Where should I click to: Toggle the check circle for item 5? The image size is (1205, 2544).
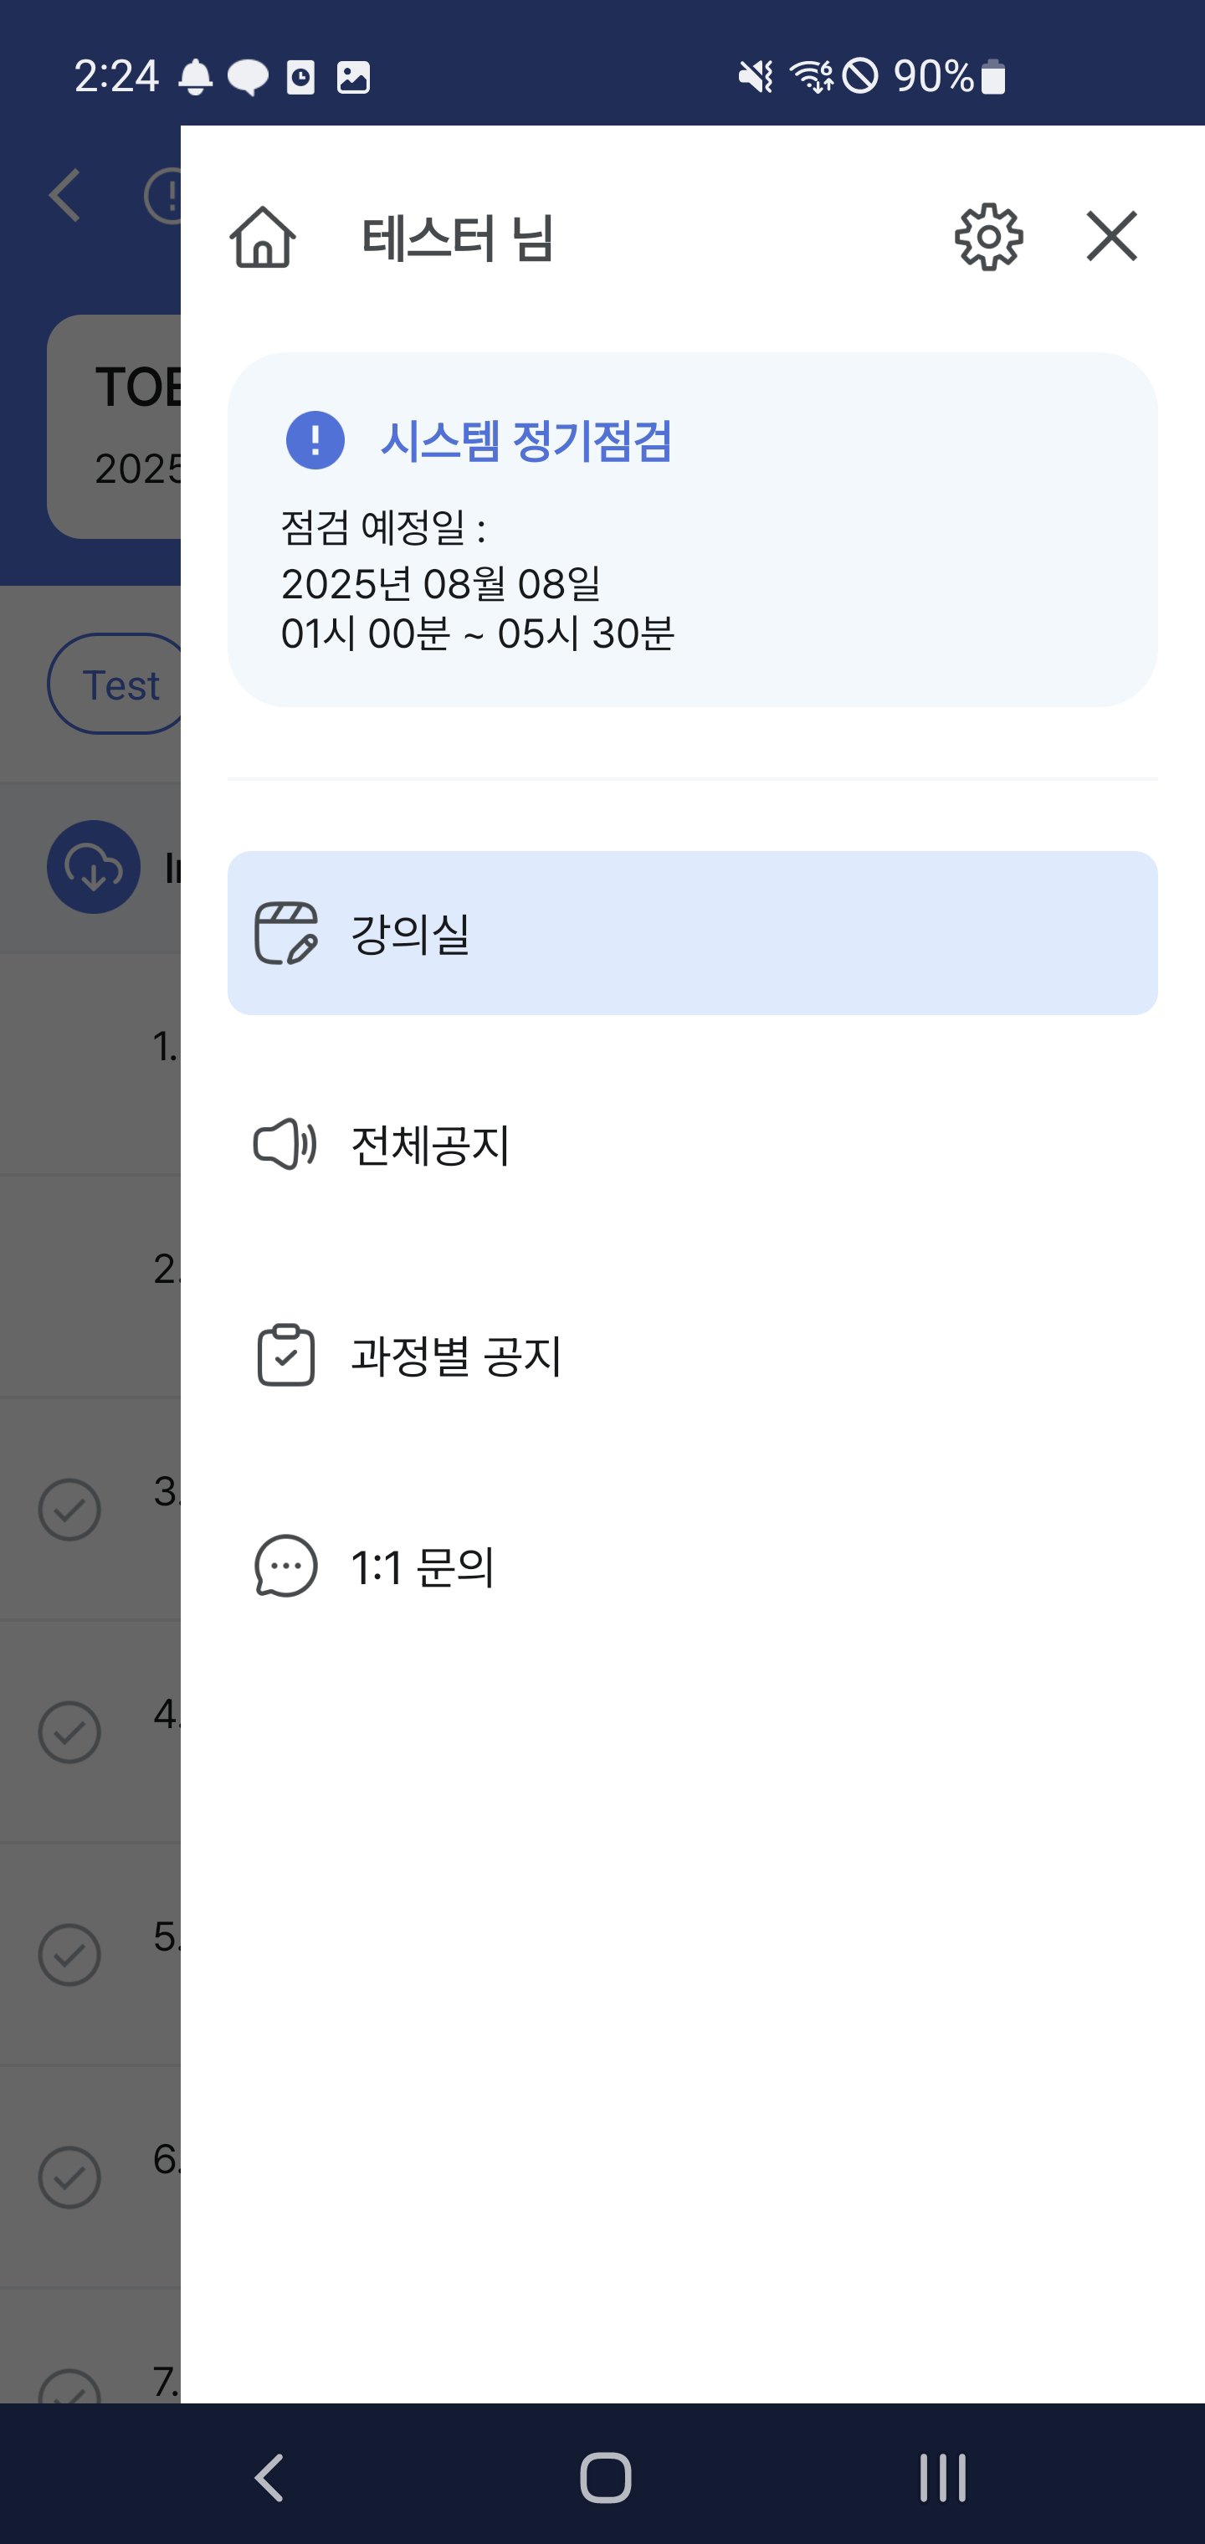coord(69,1954)
